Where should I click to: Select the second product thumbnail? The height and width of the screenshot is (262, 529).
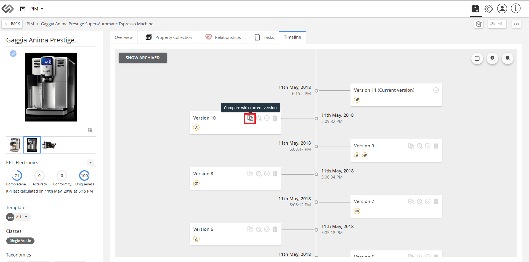(32, 145)
